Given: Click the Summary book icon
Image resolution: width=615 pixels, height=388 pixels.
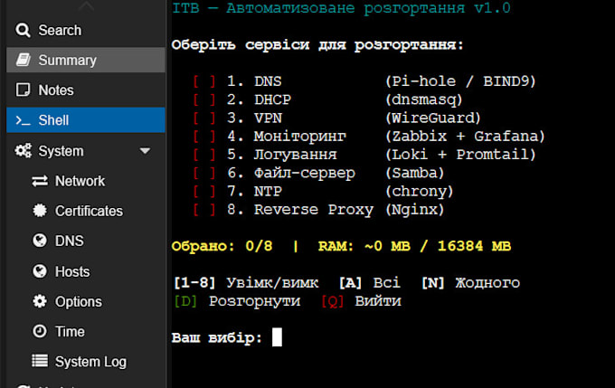Looking at the screenshot, I should pyautogui.click(x=24, y=60).
